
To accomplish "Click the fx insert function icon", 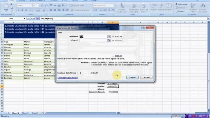I will point(38,19).
